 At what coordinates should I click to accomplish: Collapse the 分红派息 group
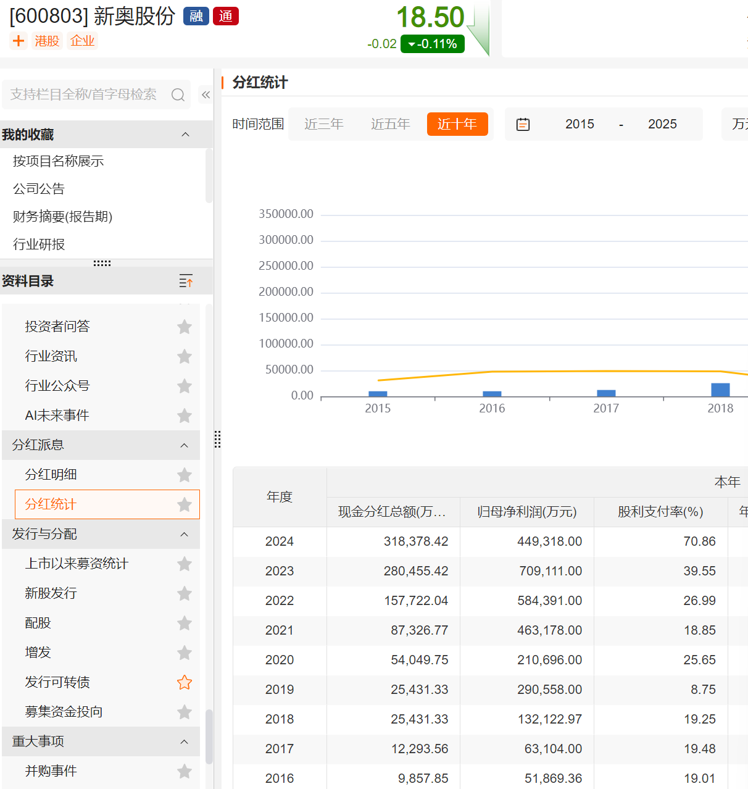tap(184, 445)
